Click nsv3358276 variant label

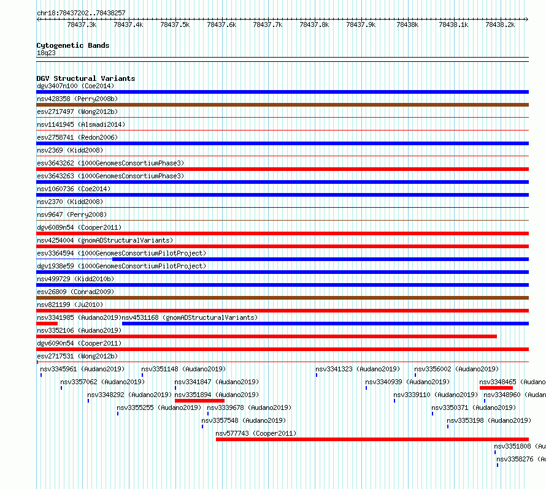(x=521, y=459)
